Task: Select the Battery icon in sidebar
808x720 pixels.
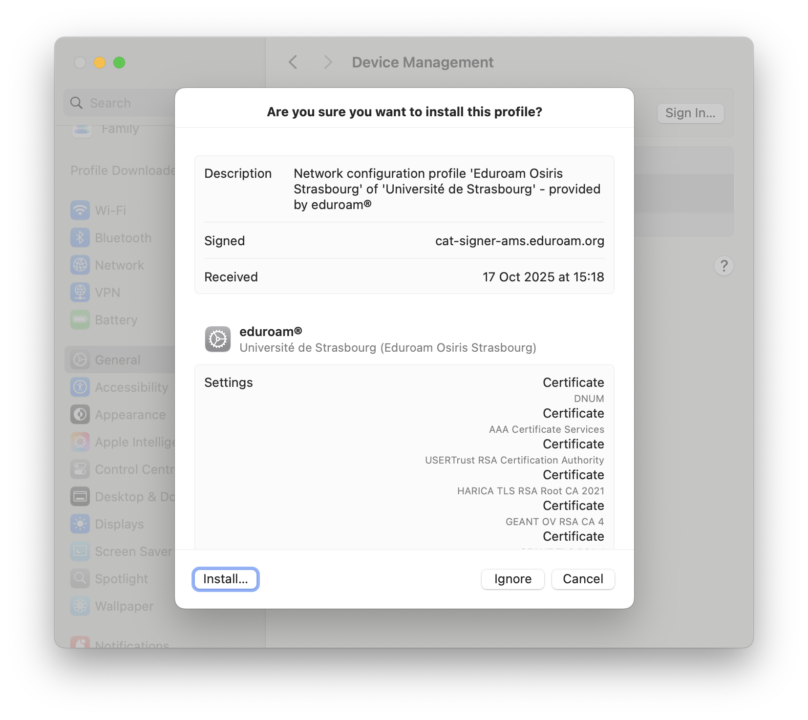Action: coord(80,320)
